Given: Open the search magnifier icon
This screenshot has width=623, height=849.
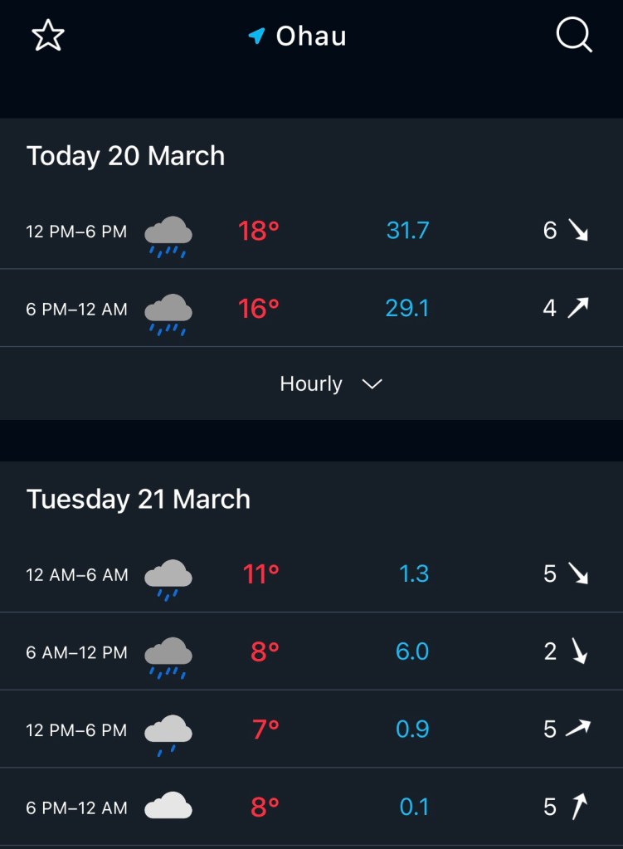Looking at the screenshot, I should pos(573,36).
